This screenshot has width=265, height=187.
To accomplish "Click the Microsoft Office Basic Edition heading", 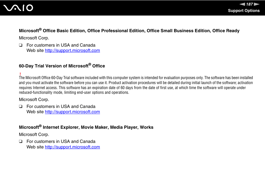I will click(129, 31).
